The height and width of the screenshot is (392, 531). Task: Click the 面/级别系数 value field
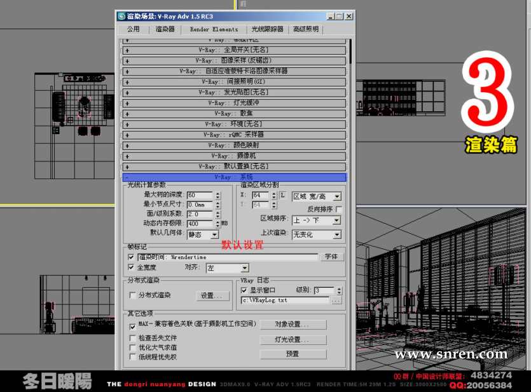[x=200, y=214]
